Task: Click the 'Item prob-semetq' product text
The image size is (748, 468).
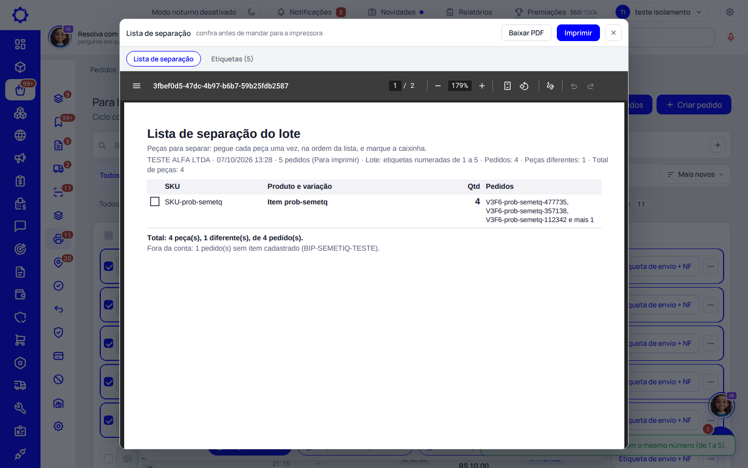Action: tap(298, 202)
